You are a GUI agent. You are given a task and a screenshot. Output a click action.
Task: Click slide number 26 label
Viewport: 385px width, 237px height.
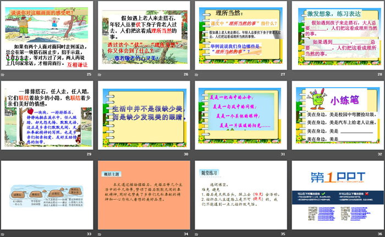pos(186,75)
